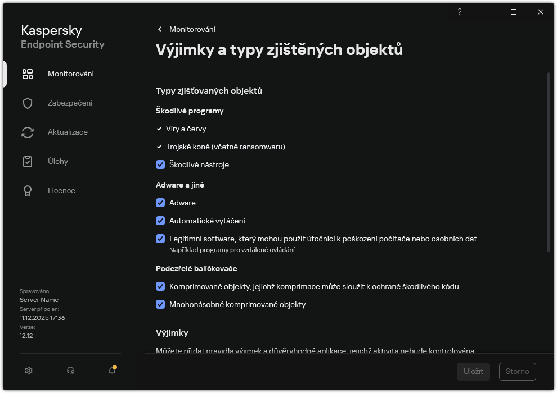Open application settings gear icon
Image resolution: width=557 pixels, height=393 pixels.
pyautogui.click(x=28, y=371)
